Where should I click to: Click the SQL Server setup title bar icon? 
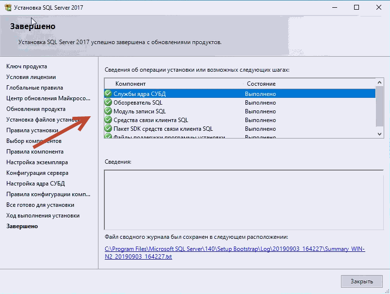click(7, 8)
